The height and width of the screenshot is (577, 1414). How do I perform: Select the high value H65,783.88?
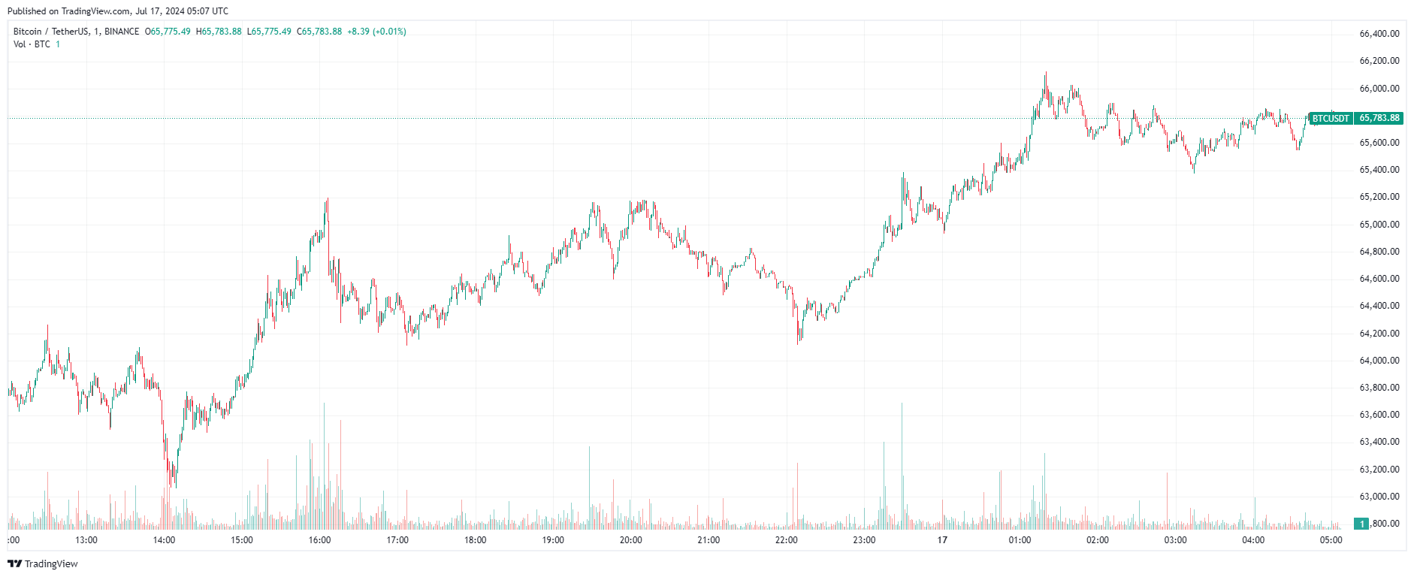pos(219,32)
